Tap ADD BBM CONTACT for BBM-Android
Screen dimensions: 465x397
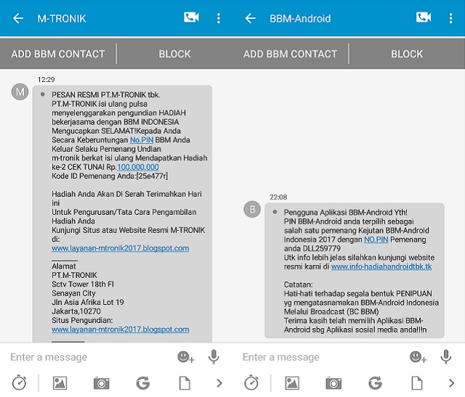coord(290,54)
